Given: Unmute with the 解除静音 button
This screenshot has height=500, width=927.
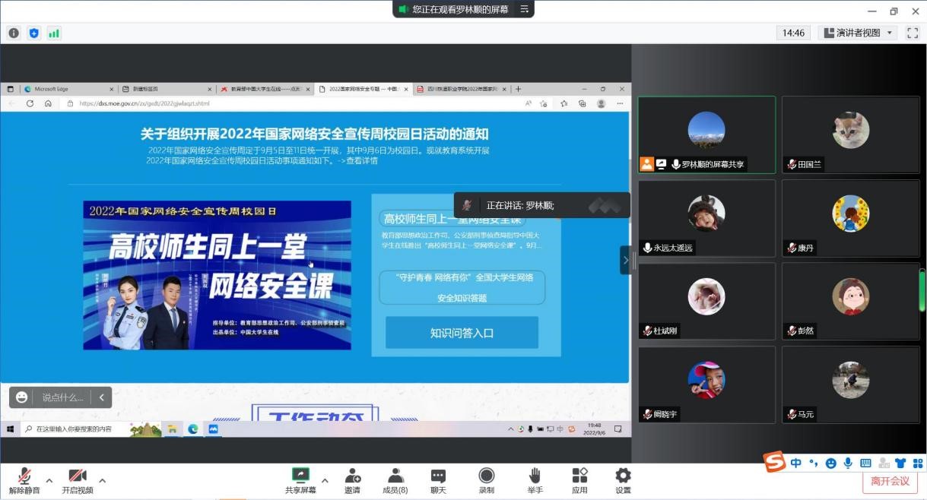Looking at the screenshot, I should click(x=23, y=480).
